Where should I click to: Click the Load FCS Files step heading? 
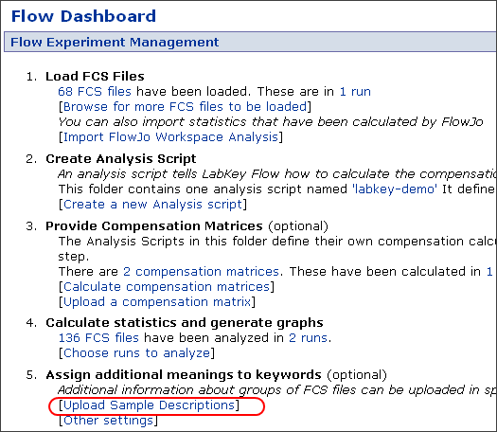[95, 77]
